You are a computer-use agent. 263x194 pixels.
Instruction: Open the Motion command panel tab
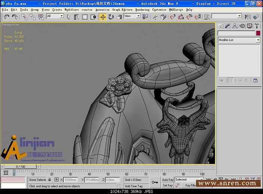242,26
